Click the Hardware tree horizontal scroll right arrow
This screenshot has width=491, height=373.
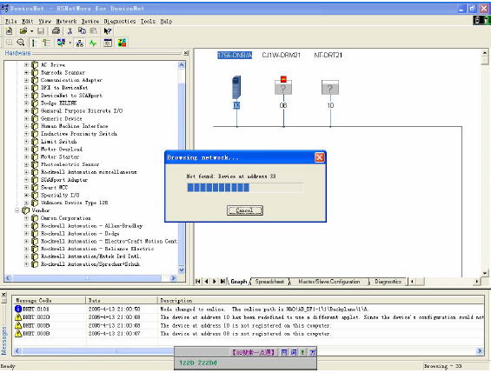pyautogui.click(x=173, y=277)
